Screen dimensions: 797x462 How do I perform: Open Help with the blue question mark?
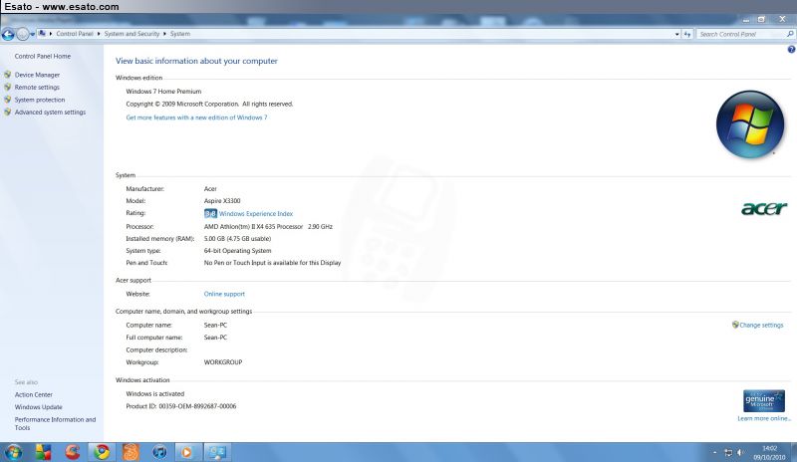coord(791,50)
